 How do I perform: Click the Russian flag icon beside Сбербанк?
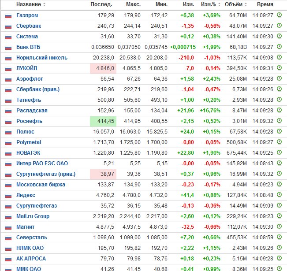[8, 27]
